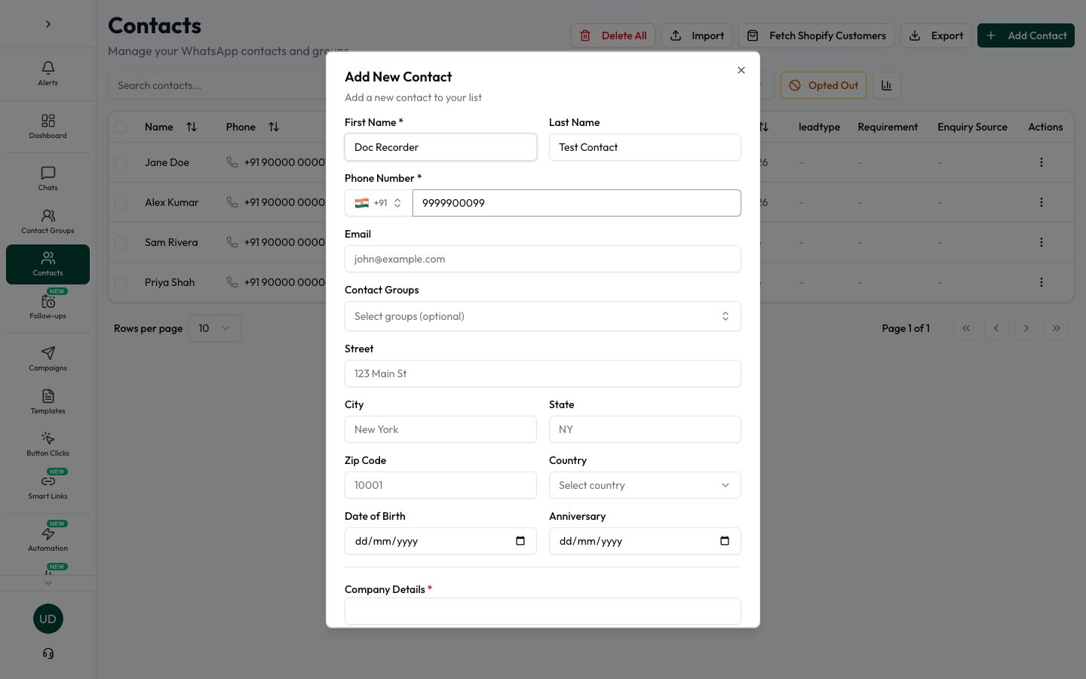
Task: Click the Delete All button
Action: (x=613, y=35)
